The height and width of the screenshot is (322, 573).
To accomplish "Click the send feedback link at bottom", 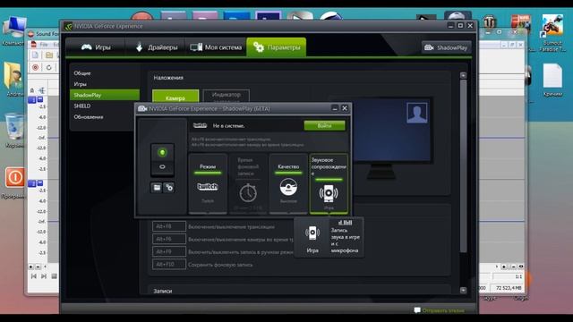I will tap(443, 310).
